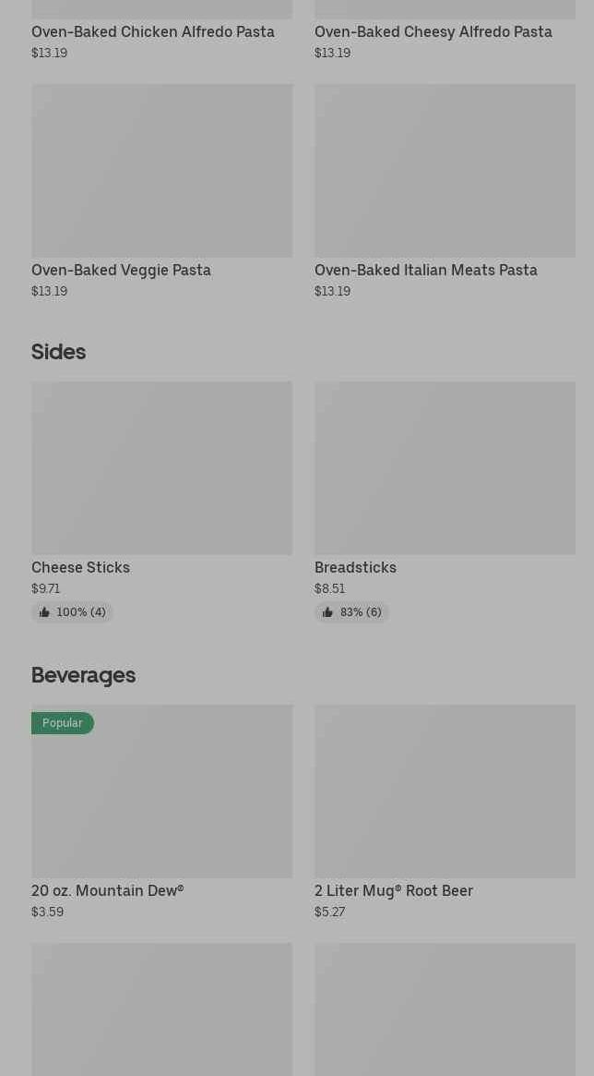This screenshot has width=594, height=1076.
Task: Click the thumbs-up icon under Breadsticks
Action: point(327,612)
